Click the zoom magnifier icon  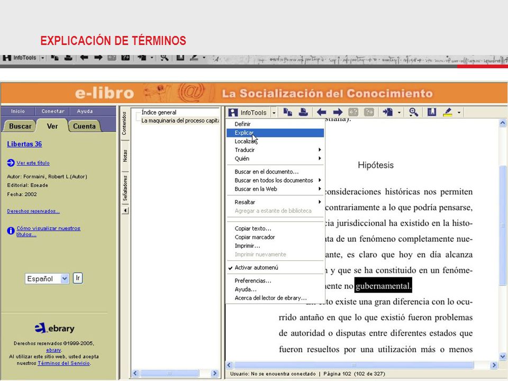tap(413, 112)
